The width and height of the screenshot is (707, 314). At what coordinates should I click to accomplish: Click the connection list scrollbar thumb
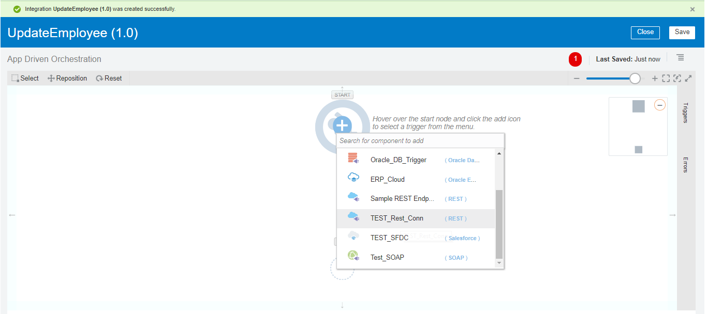point(499,224)
